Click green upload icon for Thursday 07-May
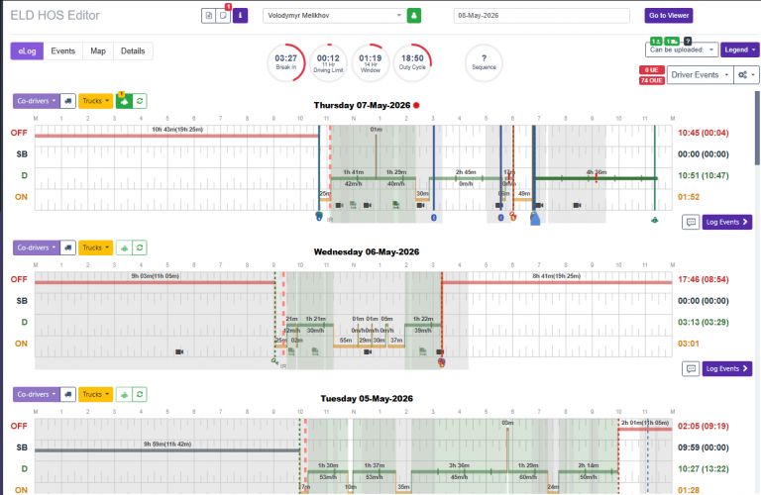 [124, 101]
